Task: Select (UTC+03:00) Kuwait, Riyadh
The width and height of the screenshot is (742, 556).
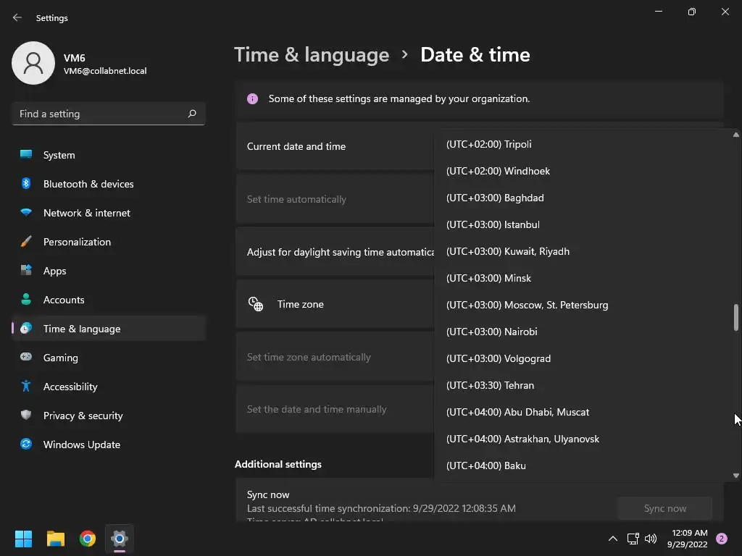Action: click(583, 251)
